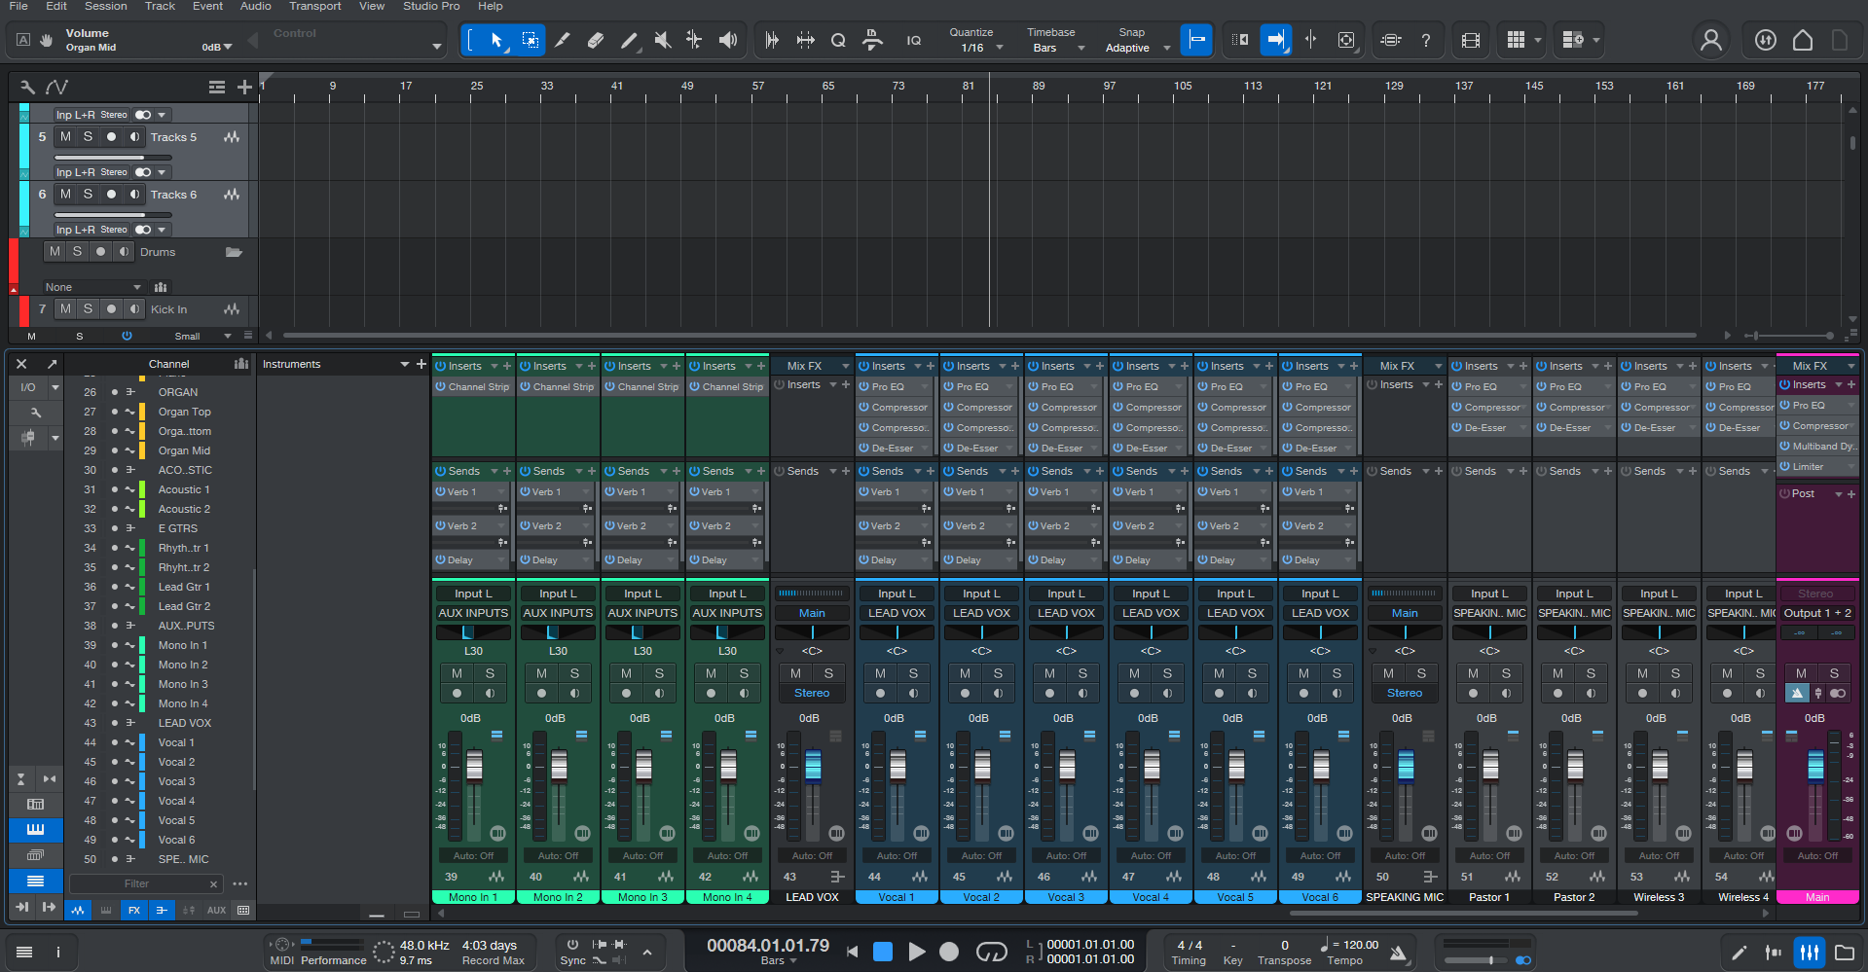The image size is (1868, 972).
Task: Select the Paint tool in the toolbar
Action: 629,40
